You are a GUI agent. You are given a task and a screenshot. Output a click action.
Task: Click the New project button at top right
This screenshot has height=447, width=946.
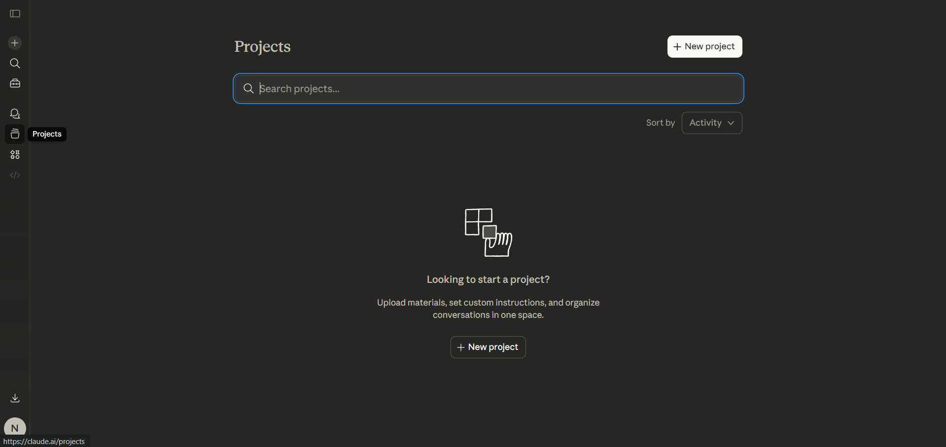tap(704, 46)
